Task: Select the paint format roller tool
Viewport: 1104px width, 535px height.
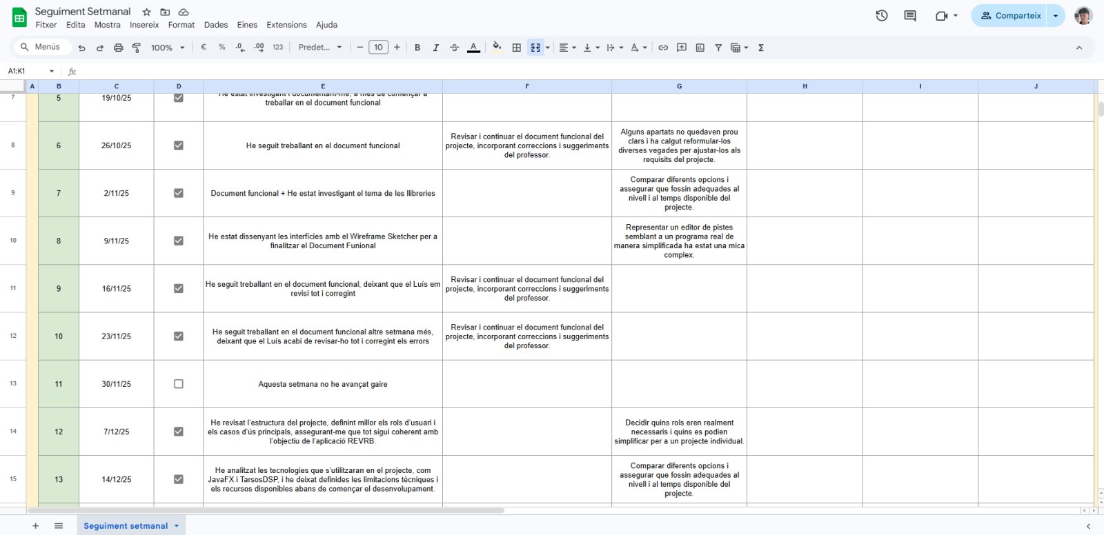Action: coord(137,48)
